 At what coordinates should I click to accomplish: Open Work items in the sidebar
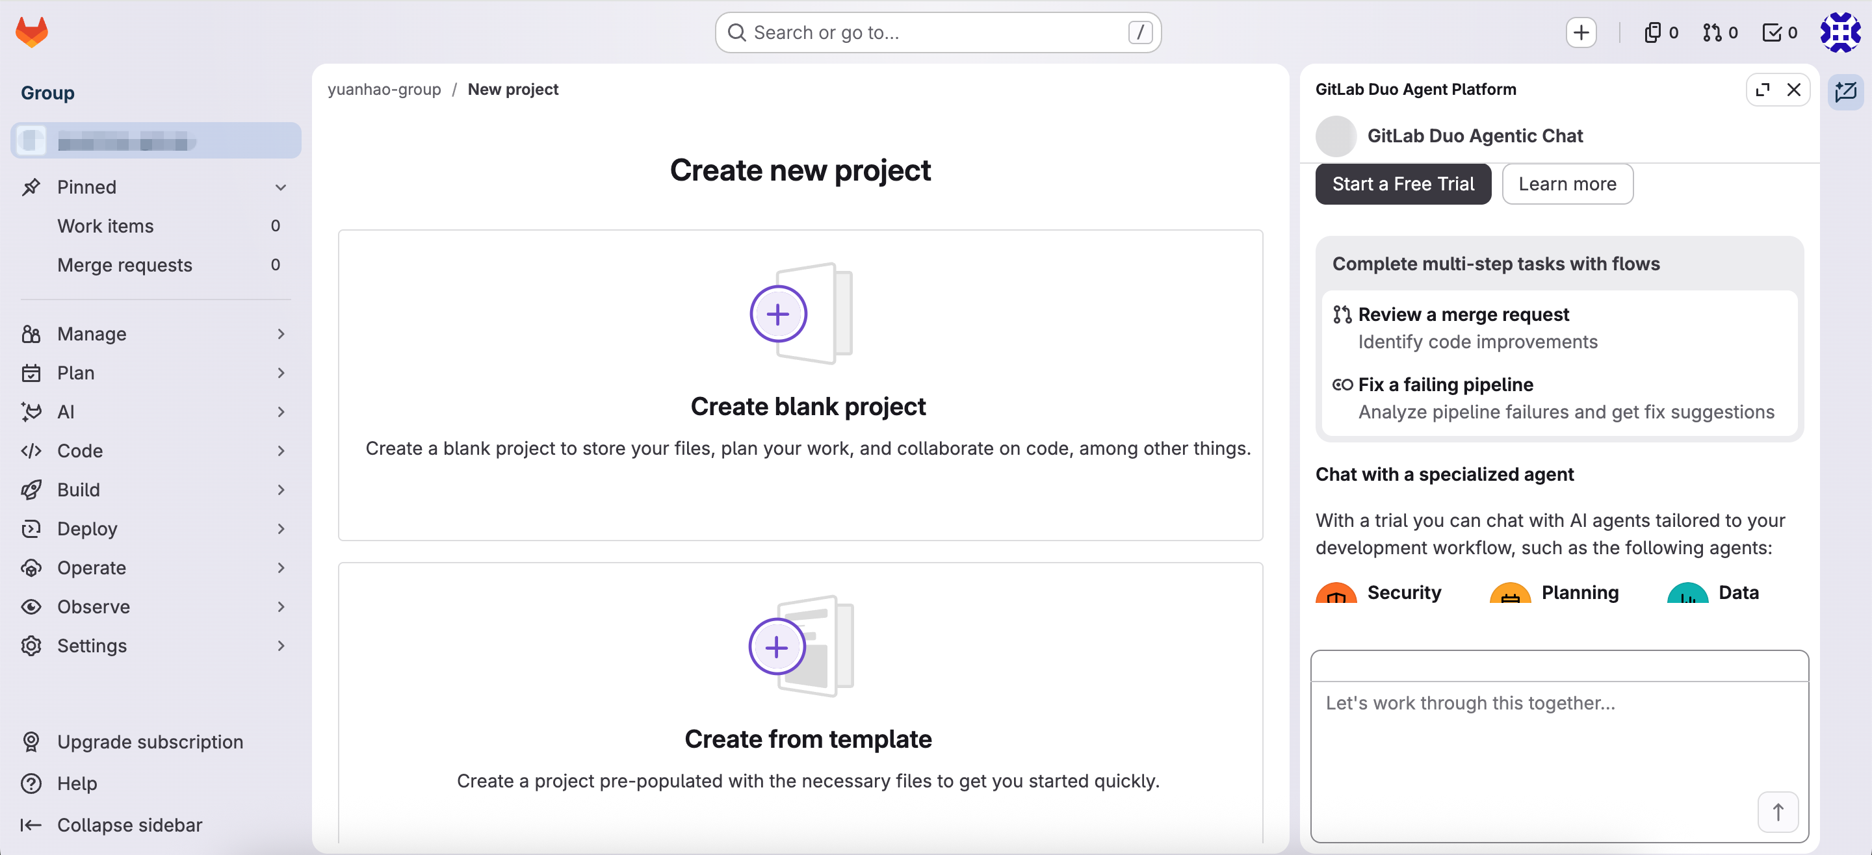(x=155, y=226)
